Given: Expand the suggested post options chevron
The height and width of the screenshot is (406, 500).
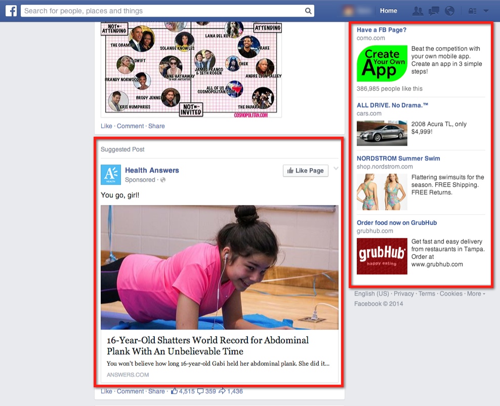Looking at the screenshot, I should coord(336,169).
